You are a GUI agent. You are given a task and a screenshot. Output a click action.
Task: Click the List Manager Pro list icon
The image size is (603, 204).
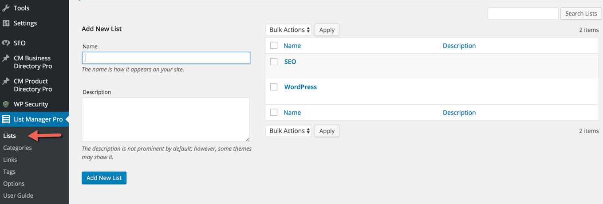pyautogui.click(x=6, y=119)
